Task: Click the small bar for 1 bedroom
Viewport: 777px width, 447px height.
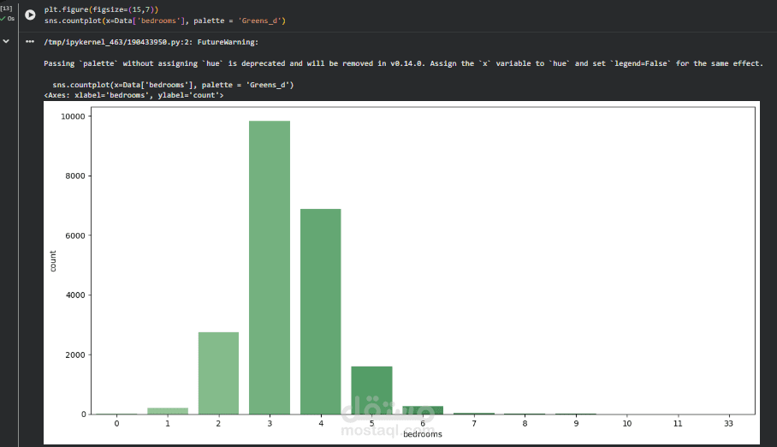Action: 167,411
